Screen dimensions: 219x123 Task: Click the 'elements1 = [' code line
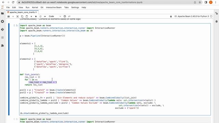point(28,43)
